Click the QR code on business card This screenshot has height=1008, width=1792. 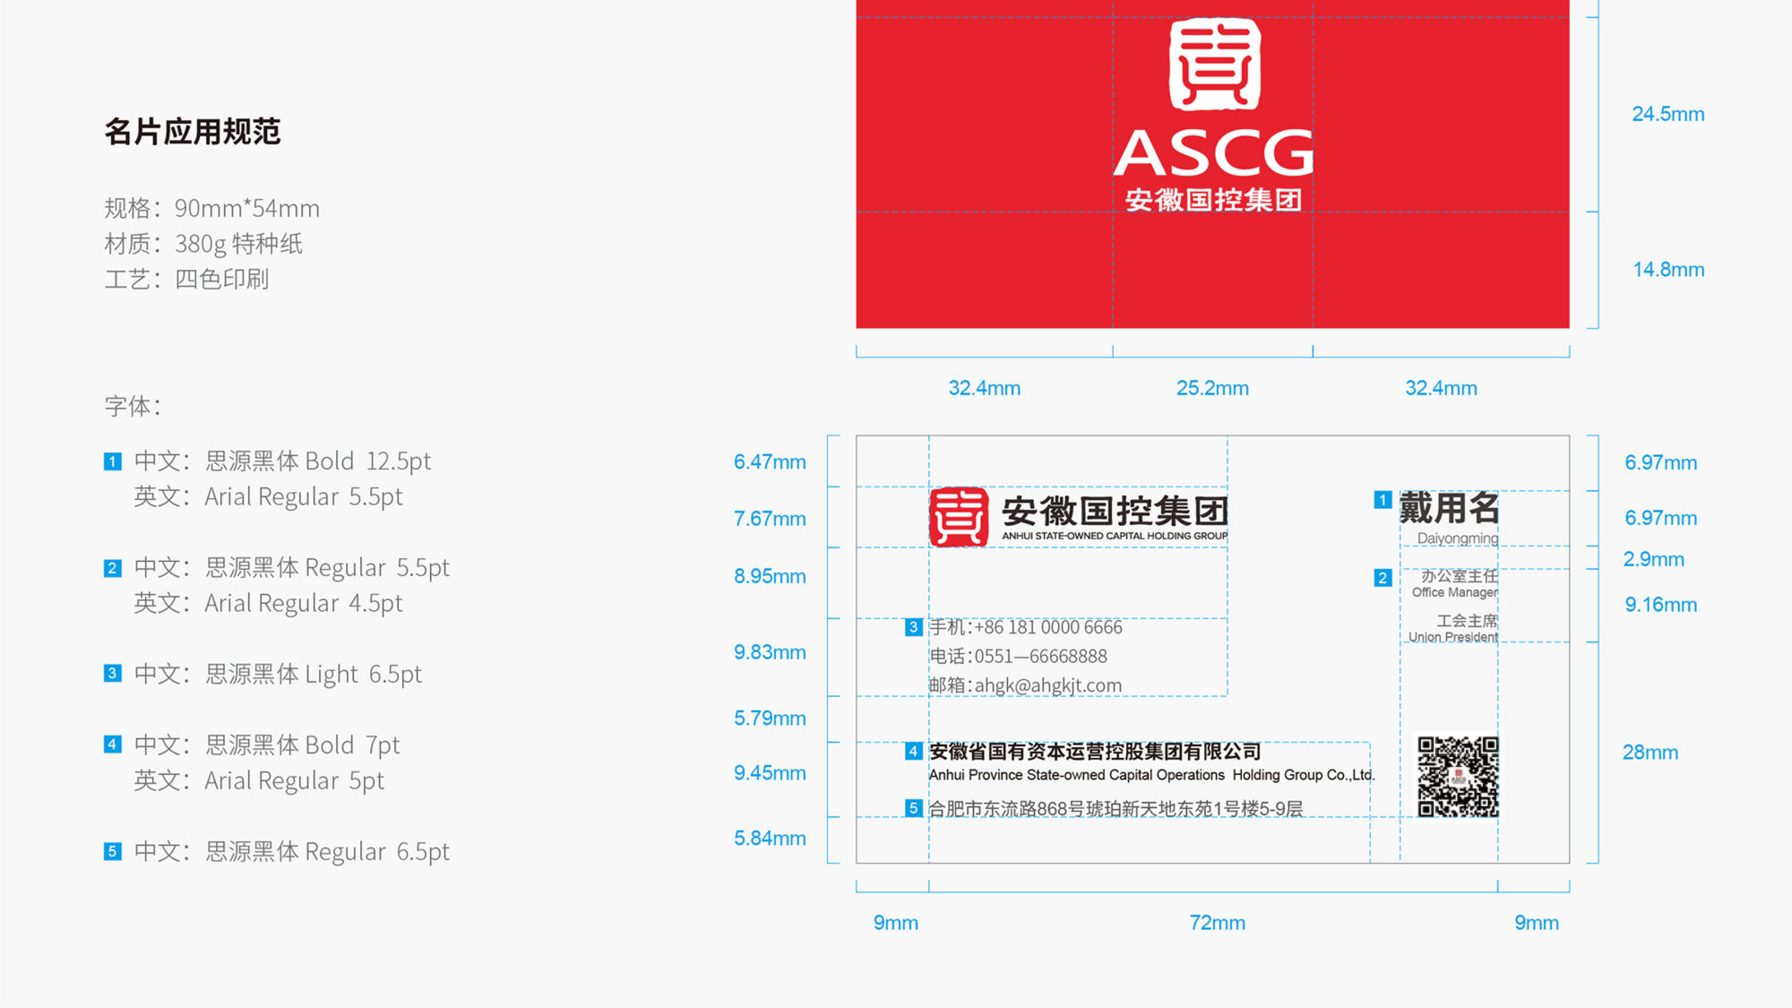coord(1458,776)
